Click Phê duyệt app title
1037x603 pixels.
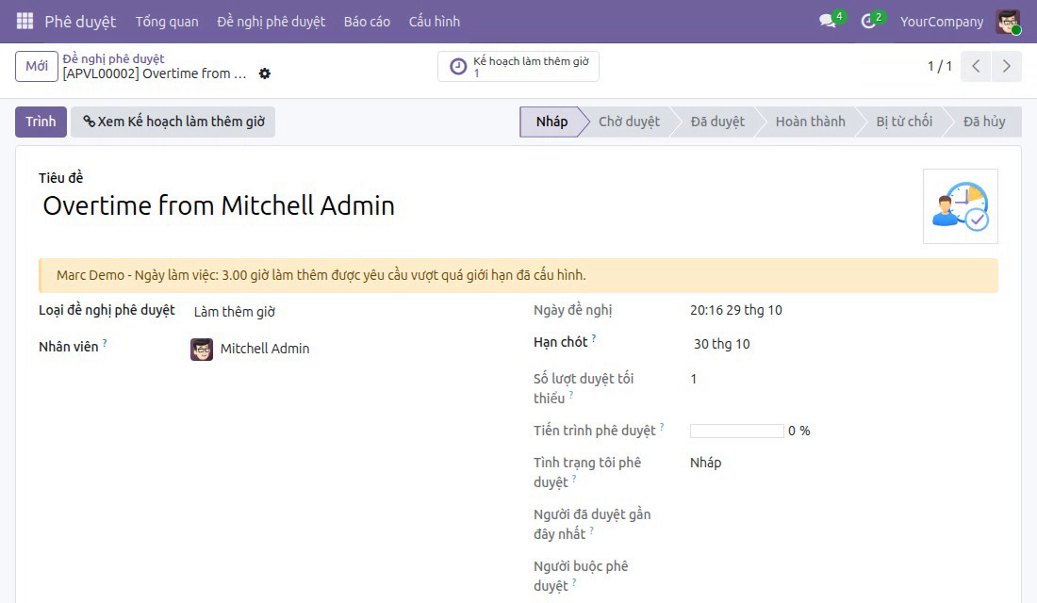(x=80, y=21)
